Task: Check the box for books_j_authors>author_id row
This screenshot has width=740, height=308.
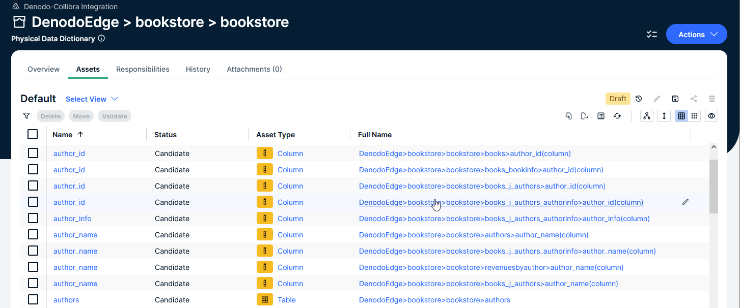Action: click(33, 186)
